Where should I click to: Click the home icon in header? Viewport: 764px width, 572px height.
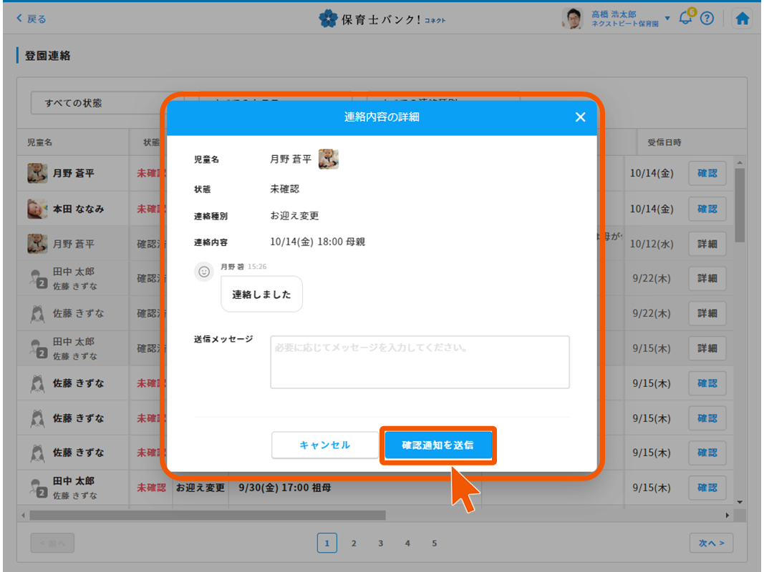pyautogui.click(x=743, y=19)
